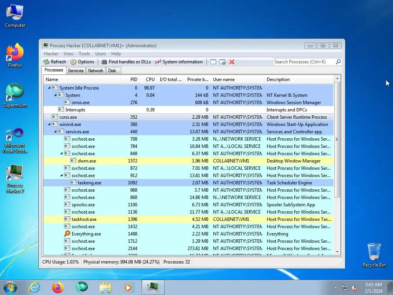This screenshot has height=295, width=393.
Task: Open the Process Hacker 2 desktop shortcut
Action: click(15, 179)
